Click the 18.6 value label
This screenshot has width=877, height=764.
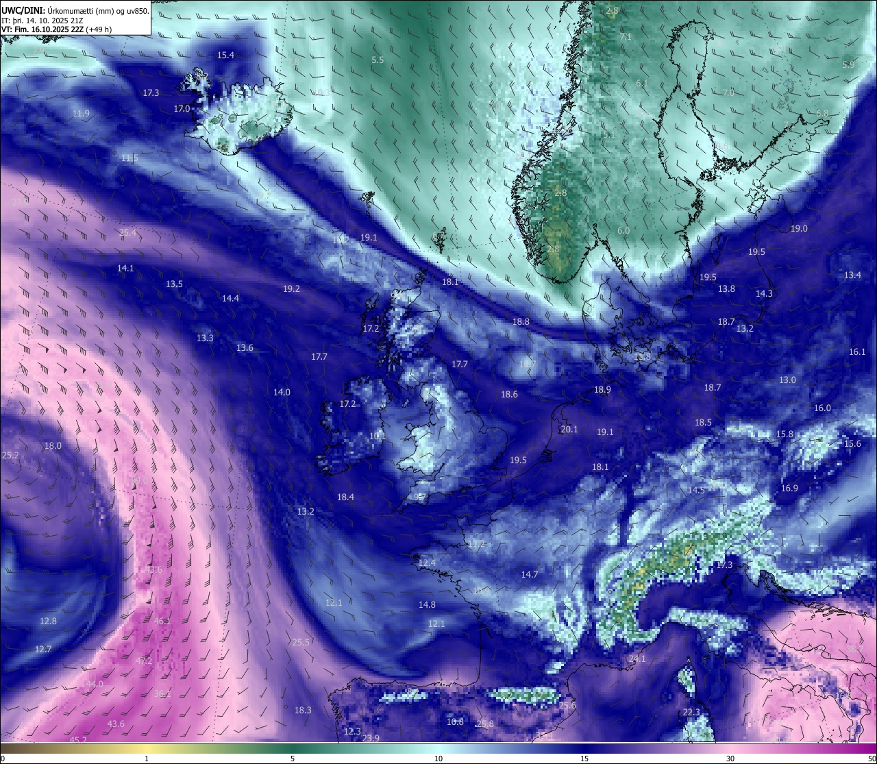[x=509, y=394]
